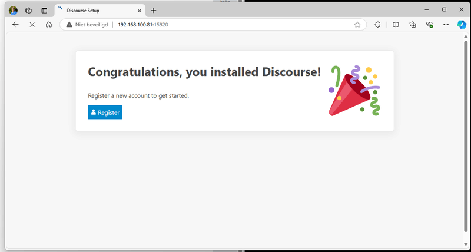The image size is (471, 252).
Task: Open the Copilot icon
Action: pyautogui.click(x=462, y=25)
